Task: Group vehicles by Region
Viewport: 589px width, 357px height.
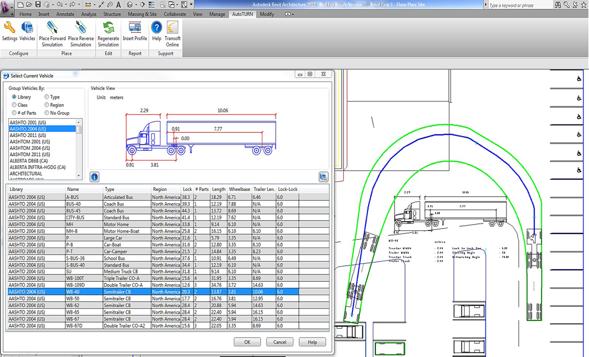Action: pyautogui.click(x=47, y=105)
